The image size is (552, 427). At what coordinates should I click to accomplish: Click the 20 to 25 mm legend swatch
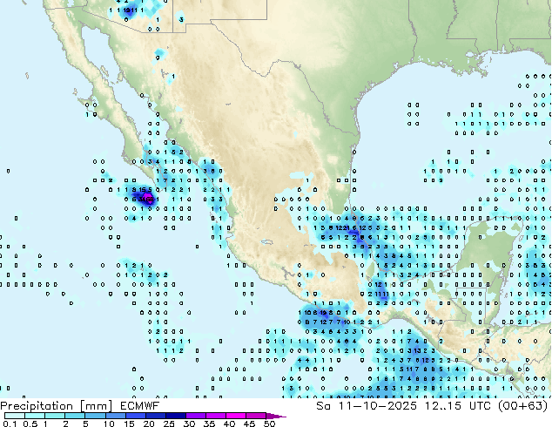(x=156, y=416)
